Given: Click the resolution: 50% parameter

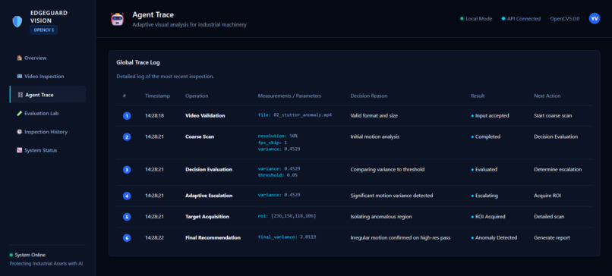Looking at the screenshot, I should (277, 136).
